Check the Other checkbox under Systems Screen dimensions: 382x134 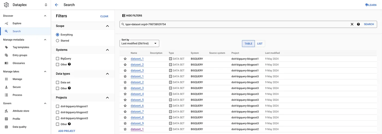click(57, 64)
